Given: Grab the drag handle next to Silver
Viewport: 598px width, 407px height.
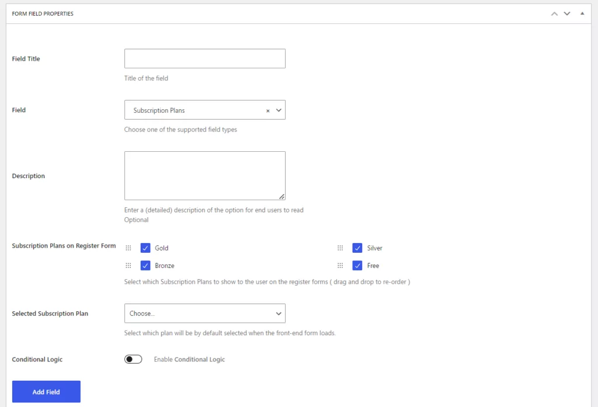Looking at the screenshot, I should (x=340, y=248).
